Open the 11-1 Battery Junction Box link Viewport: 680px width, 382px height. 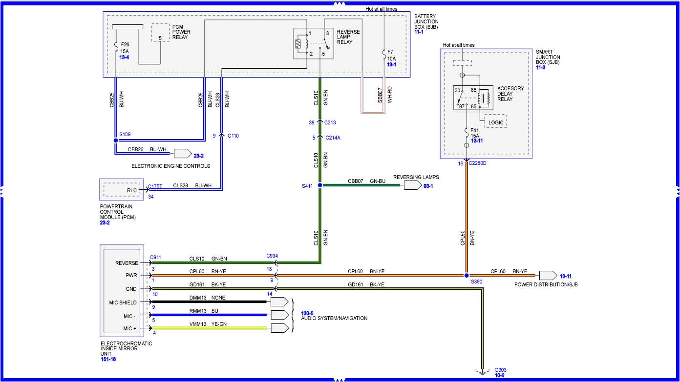tap(419, 32)
